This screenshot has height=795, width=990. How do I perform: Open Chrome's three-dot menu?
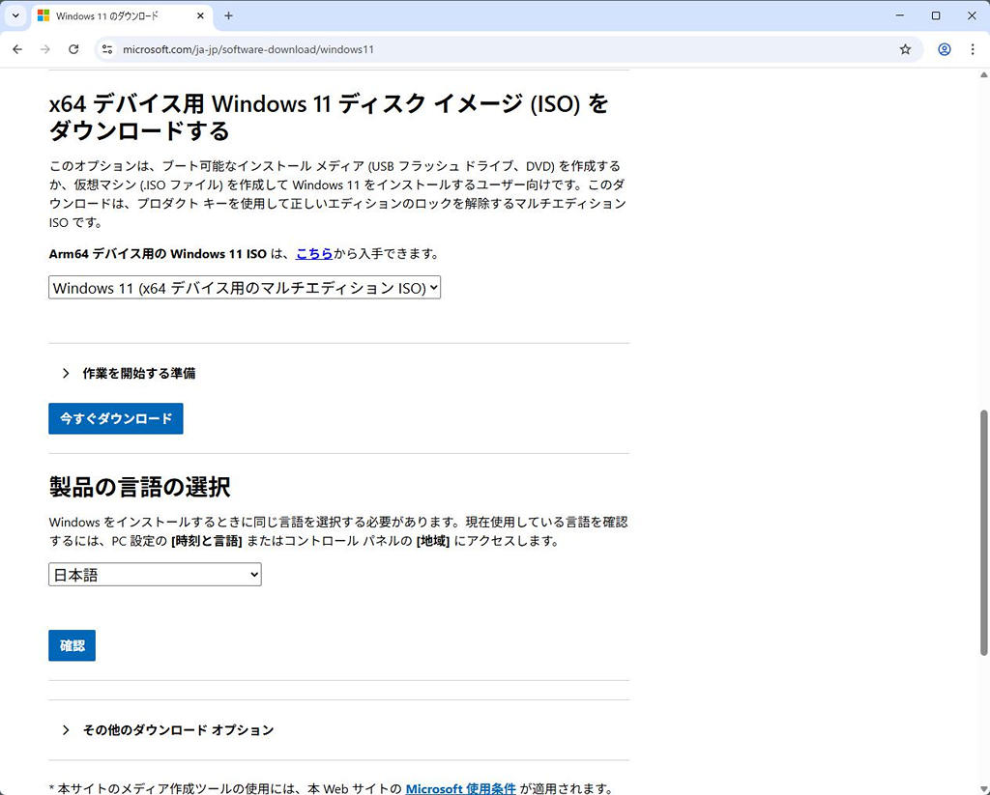point(973,49)
